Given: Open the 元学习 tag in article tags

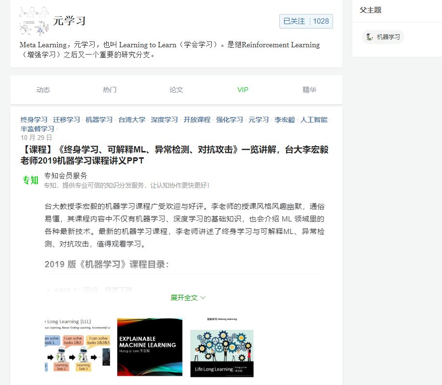Looking at the screenshot, I should [x=259, y=120].
